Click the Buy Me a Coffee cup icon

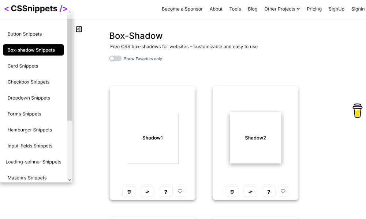(x=357, y=111)
